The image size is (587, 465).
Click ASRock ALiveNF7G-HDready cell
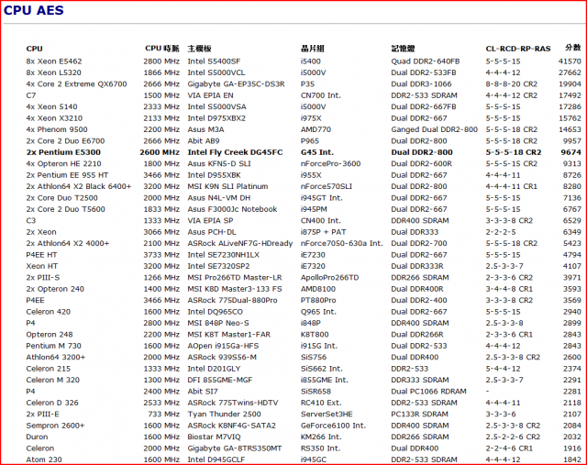[x=240, y=243]
